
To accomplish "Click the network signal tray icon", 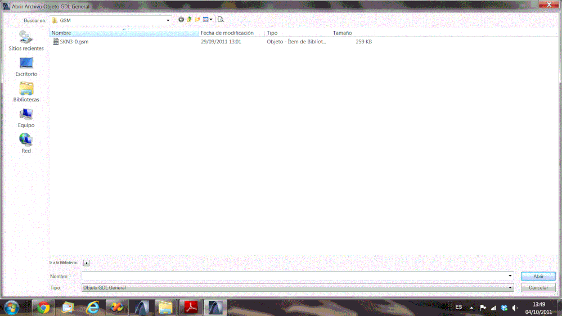I will pyautogui.click(x=493, y=308).
